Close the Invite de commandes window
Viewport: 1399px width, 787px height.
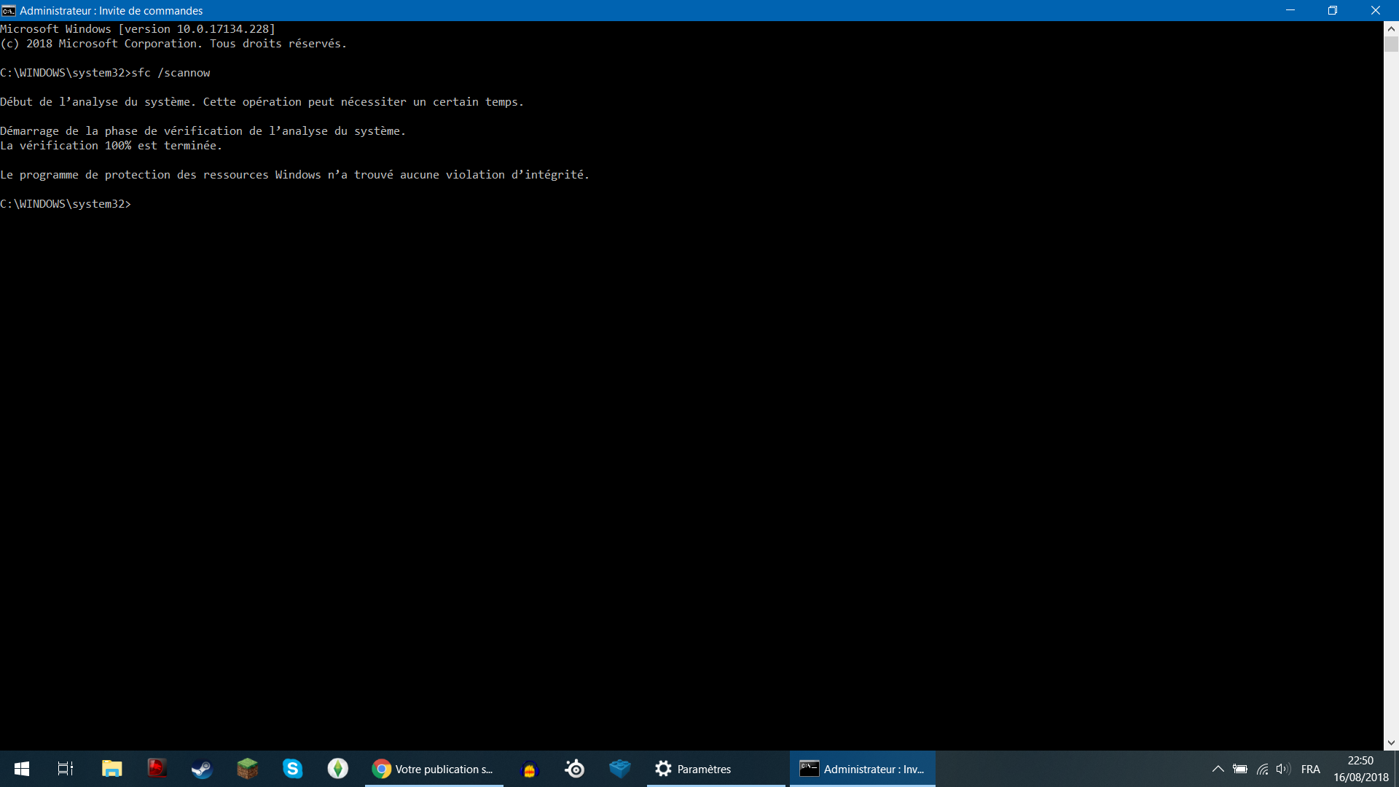[x=1376, y=10]
